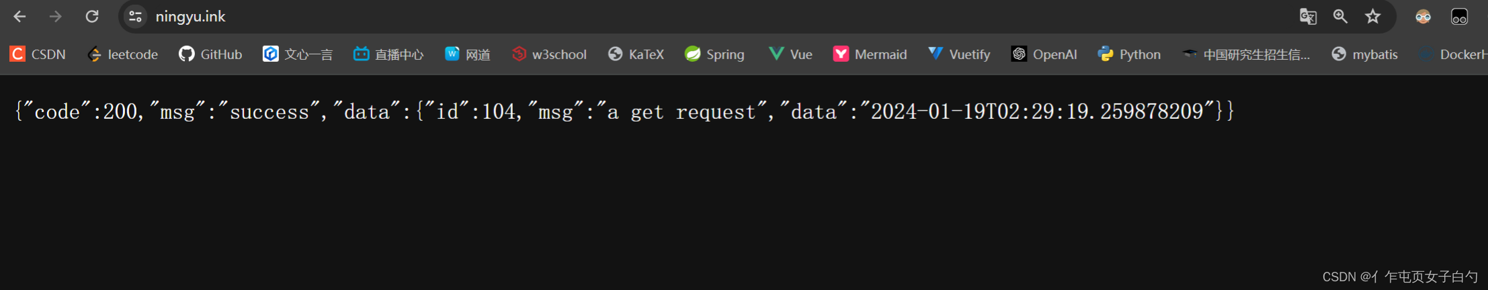Click the browser back arrow
The width and height of the screenshot is (1488, 290).
[19, 16]
